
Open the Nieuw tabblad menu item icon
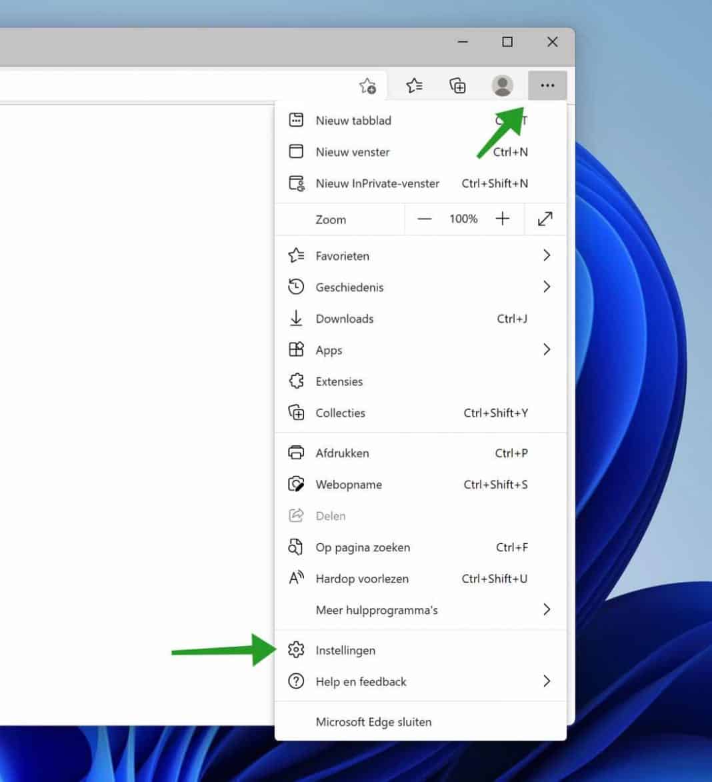click(x=296, y=120)
